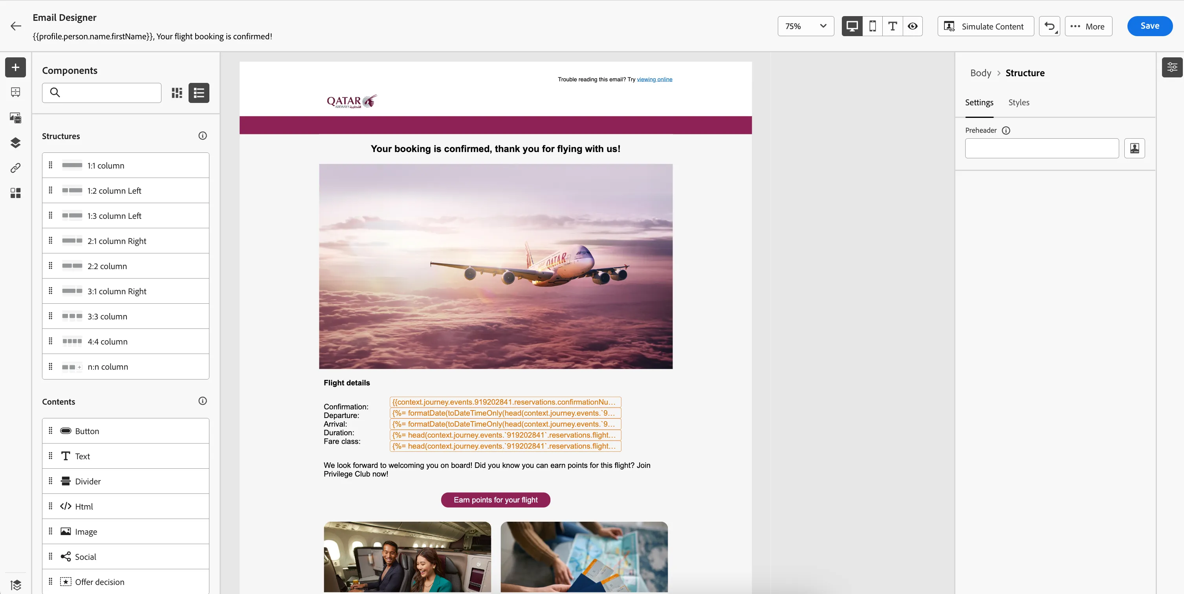Click Body in the breadcrumb
Screen dimensions: 1184x594
click(981, 73)
